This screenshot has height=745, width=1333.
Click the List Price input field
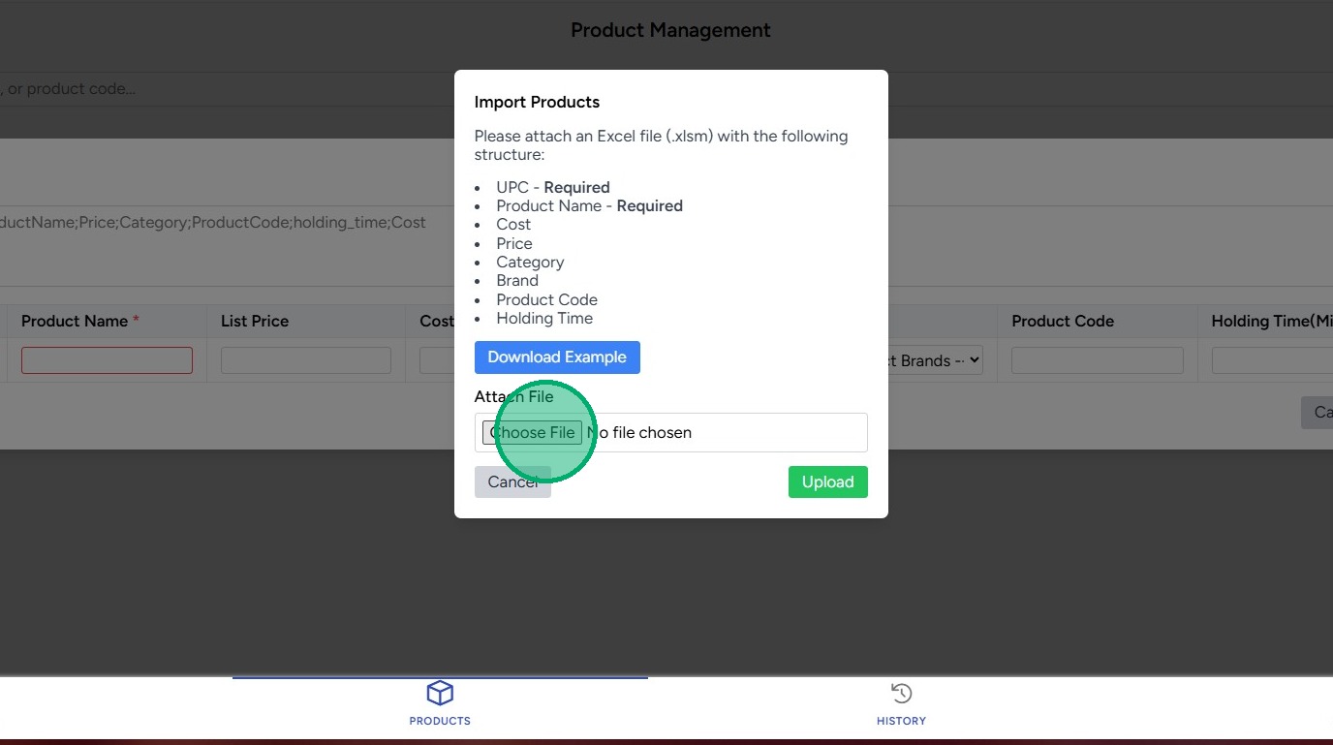[306, 360]
